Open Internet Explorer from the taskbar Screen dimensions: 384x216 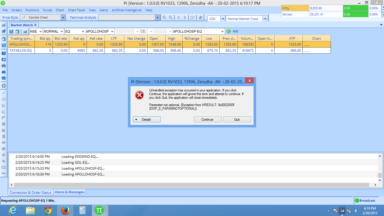[13, 210]
